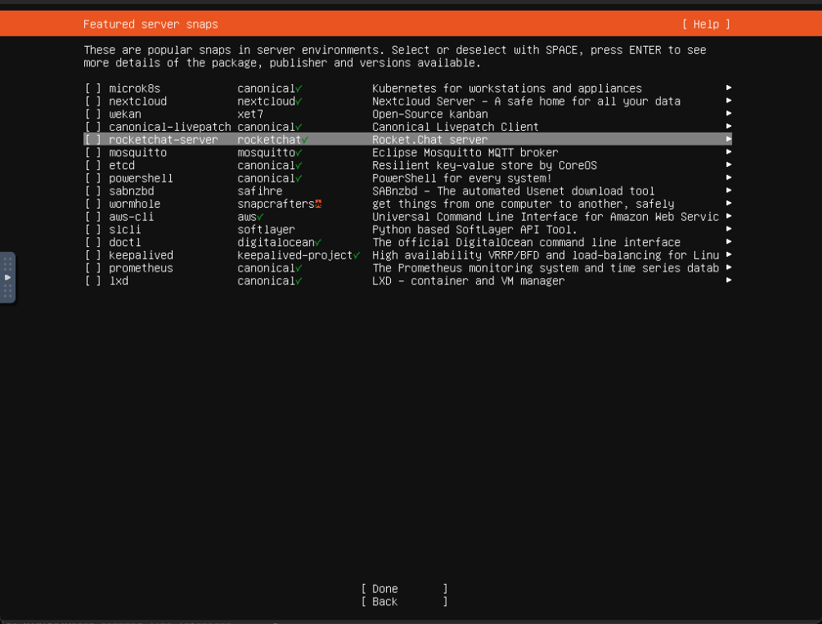Select the doctl snap name
The width and height of the screenshot is (822, 624).
coord(125,243)
